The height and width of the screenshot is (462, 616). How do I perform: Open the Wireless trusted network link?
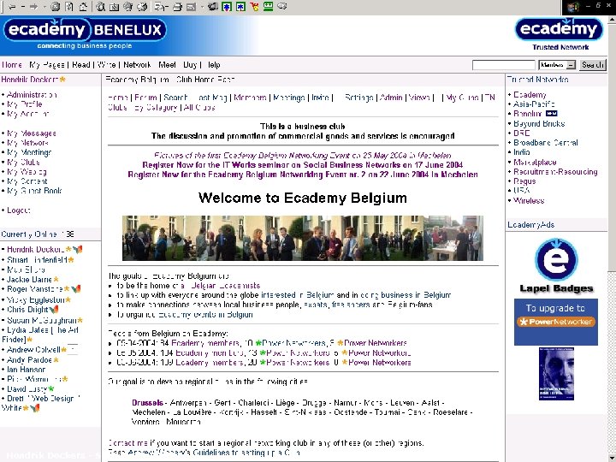coord(529,200)
